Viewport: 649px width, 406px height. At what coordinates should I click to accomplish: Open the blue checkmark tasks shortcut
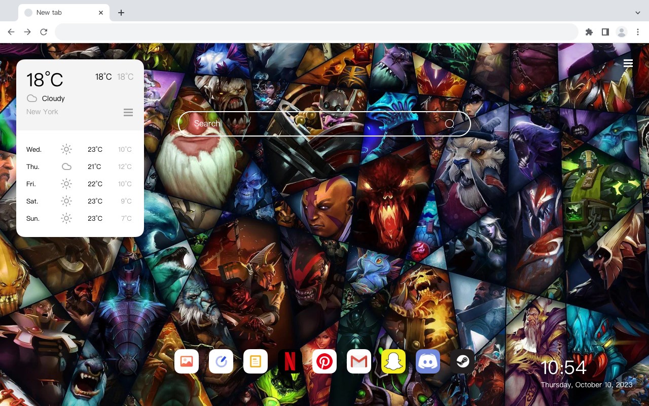coord(221,361)
